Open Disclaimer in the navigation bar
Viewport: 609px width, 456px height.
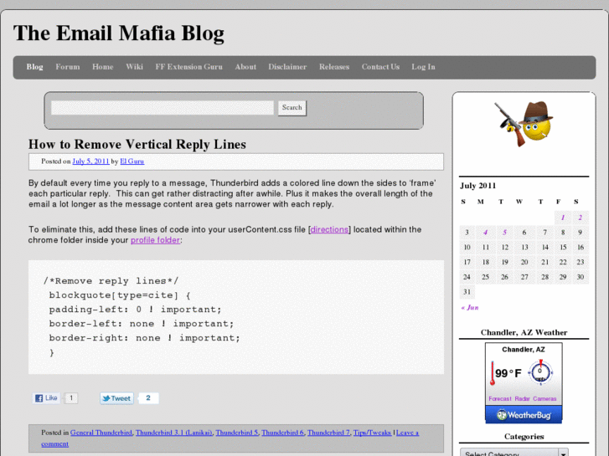[x=287, y=67]
